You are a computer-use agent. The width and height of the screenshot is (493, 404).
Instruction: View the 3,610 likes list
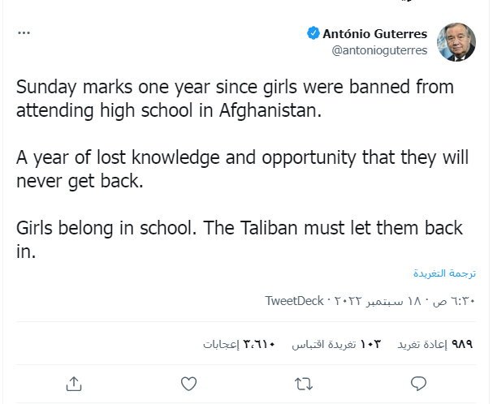click(x=239, y=344)
